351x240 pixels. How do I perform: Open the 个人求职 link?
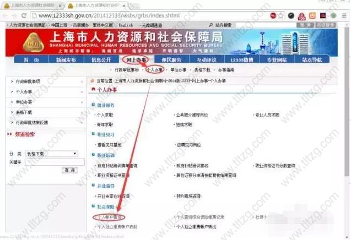[105, 115]
